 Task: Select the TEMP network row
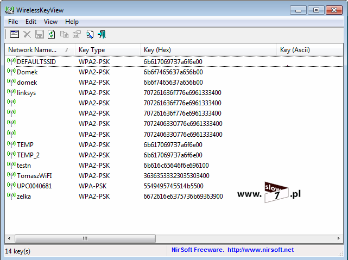pos(174,144)
